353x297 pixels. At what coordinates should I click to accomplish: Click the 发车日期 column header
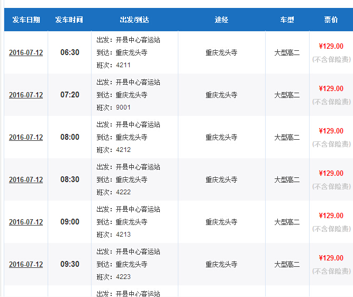point(26,20)
